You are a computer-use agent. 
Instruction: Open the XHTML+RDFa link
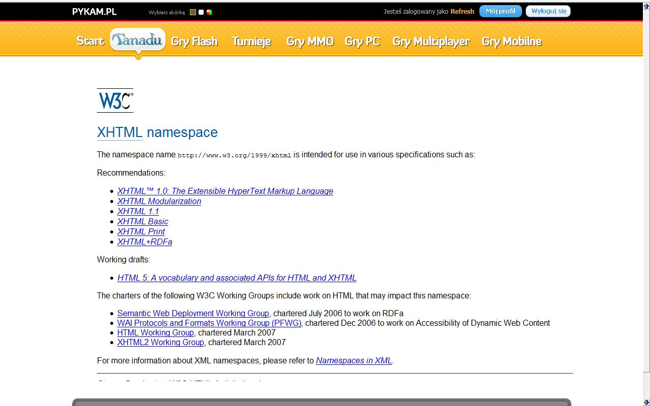coord(145,242)
